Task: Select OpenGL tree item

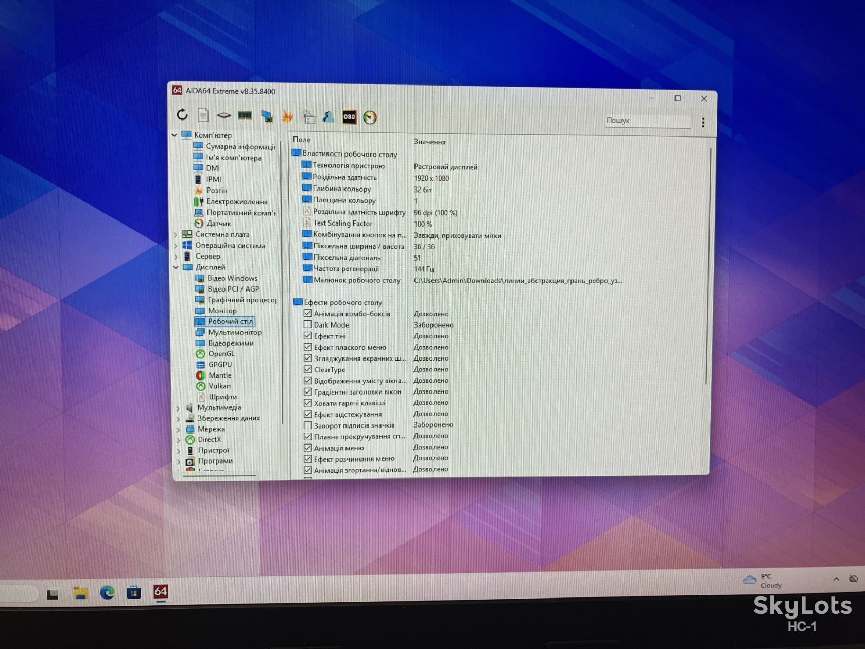Action: [x=221, y=354]
